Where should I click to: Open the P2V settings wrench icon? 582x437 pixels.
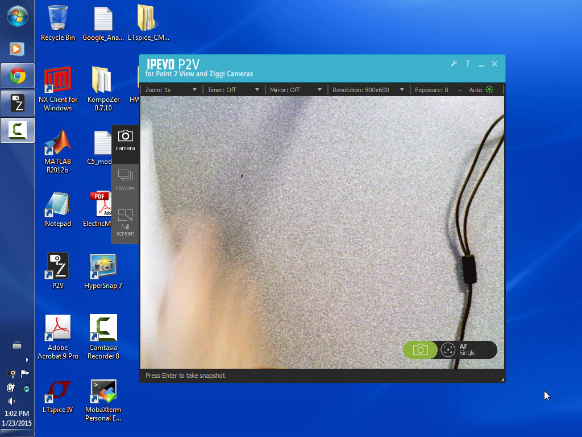[x=454, y=64]
